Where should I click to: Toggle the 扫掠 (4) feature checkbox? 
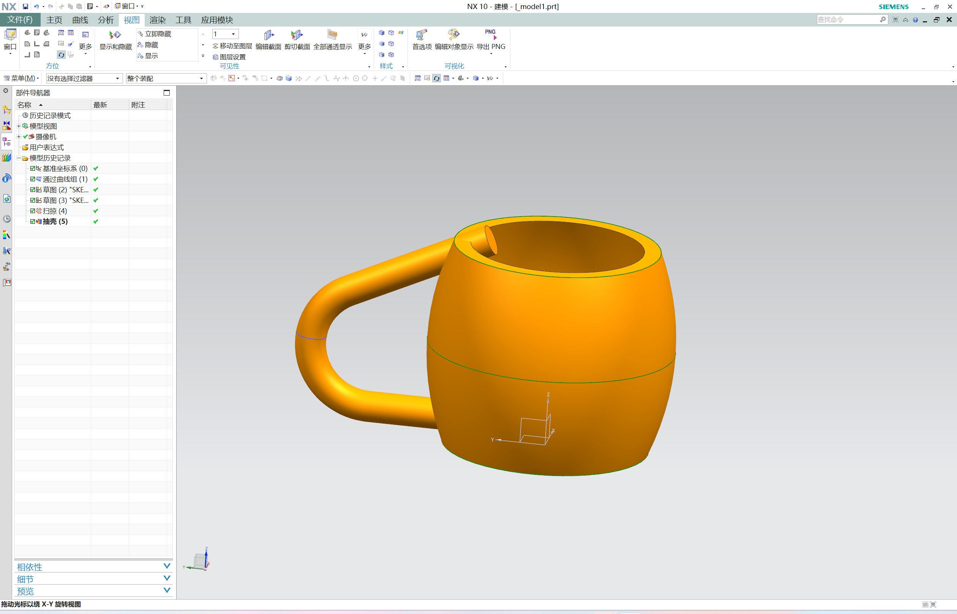33,211
